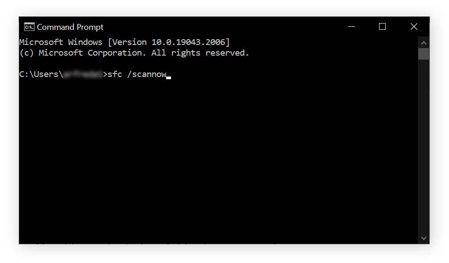The width and height of the screenshot is (449, 263).
Task: Click the blurred username in the prompt
Action: [83, 74]
